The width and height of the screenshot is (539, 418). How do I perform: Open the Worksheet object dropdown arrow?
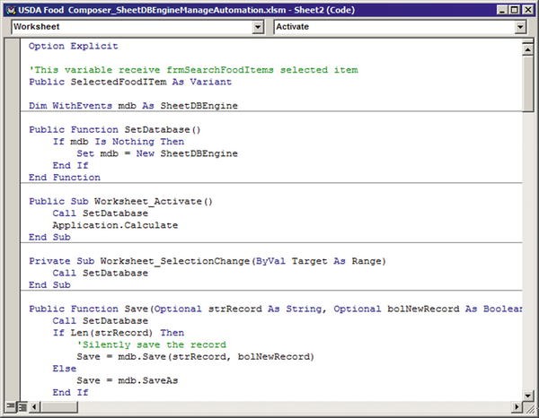click(258, 27)
